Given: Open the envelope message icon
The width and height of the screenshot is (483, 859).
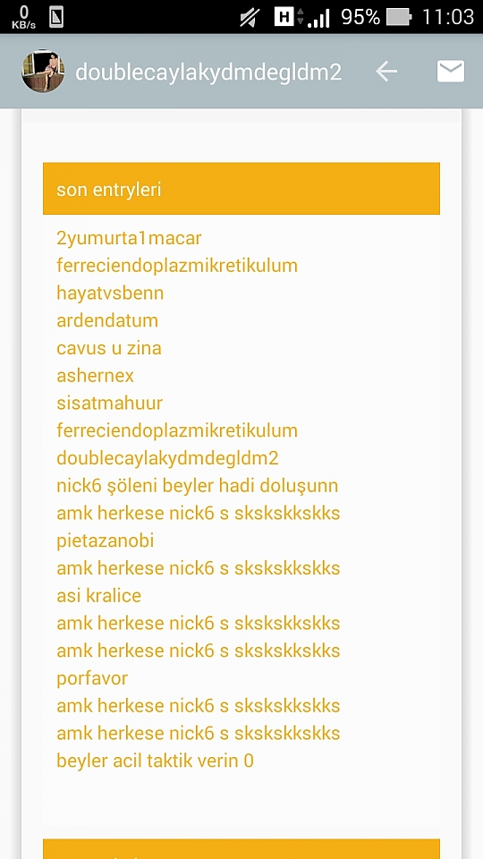Looking at the screenshot, I should (x=451, y=72).
